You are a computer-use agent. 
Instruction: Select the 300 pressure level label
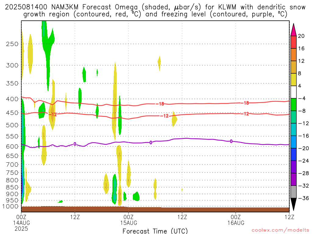[12, 65]
